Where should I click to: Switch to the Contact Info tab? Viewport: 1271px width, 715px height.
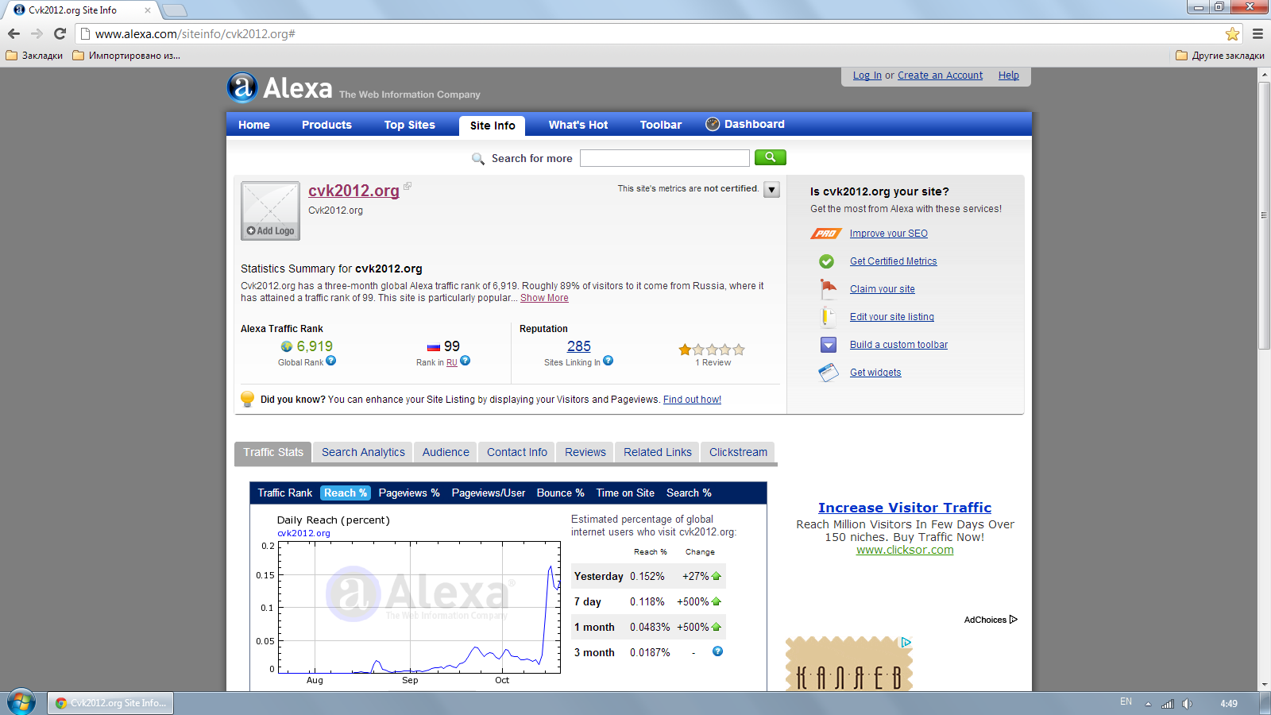tap(517, 452)
